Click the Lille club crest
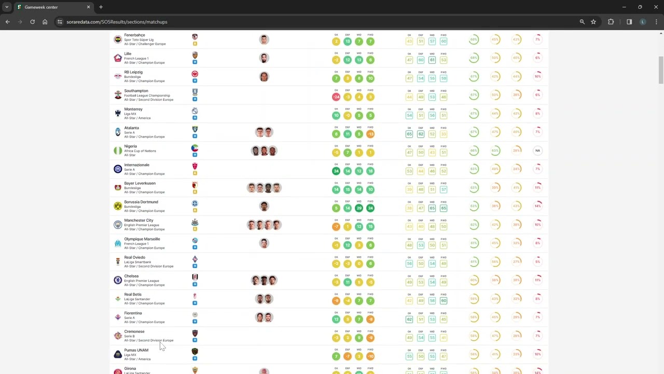Screen dimensions: 664x374 click(118, 58)
